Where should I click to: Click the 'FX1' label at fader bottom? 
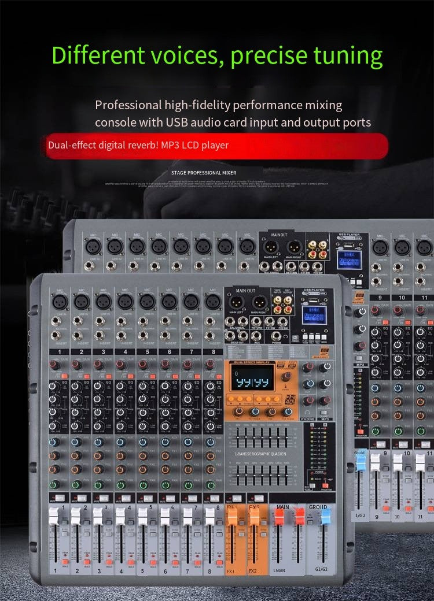pos(230,571)
